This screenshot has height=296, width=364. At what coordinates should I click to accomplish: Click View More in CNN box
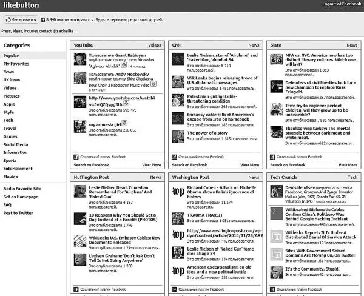point(250,165)
